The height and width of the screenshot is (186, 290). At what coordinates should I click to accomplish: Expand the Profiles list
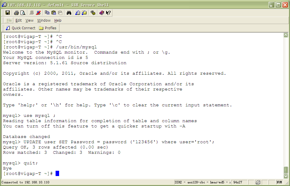tap(48, 28)
